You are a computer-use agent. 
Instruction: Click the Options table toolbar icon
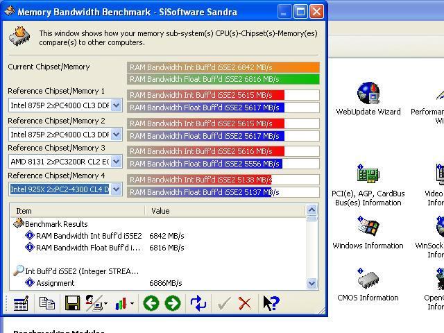(21, 303)
